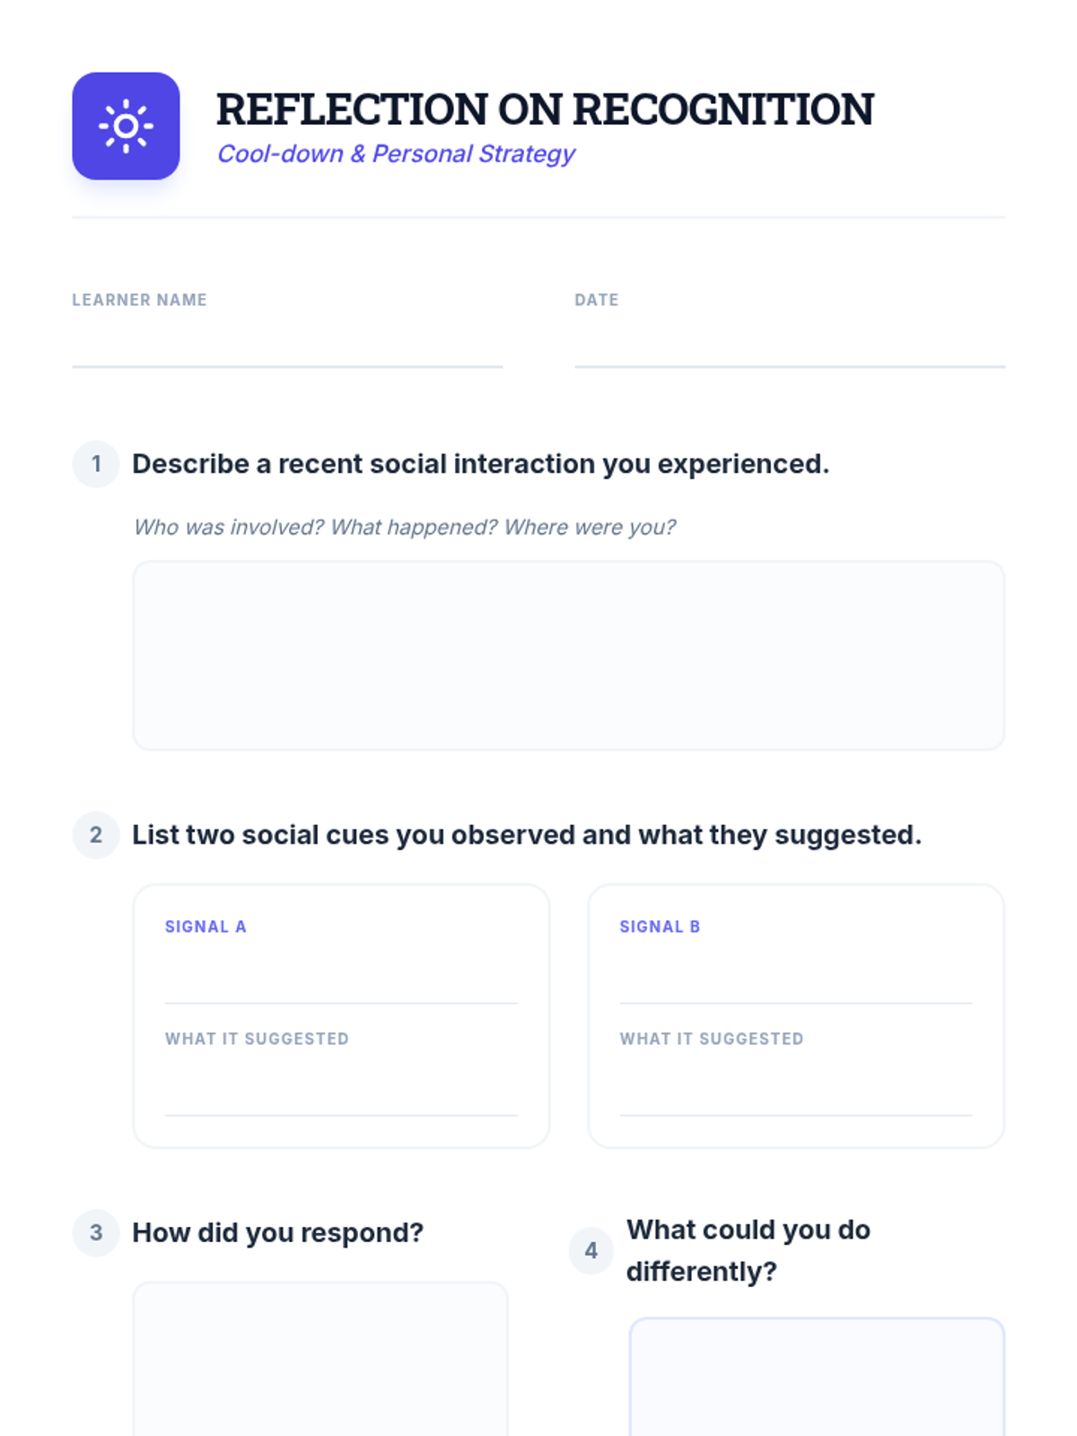Click the number 2 question badge
The image size is (1077, 1436).
point(96,835)
